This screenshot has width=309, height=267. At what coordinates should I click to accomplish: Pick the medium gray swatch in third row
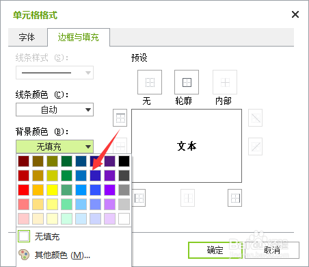tap(124, 190)
